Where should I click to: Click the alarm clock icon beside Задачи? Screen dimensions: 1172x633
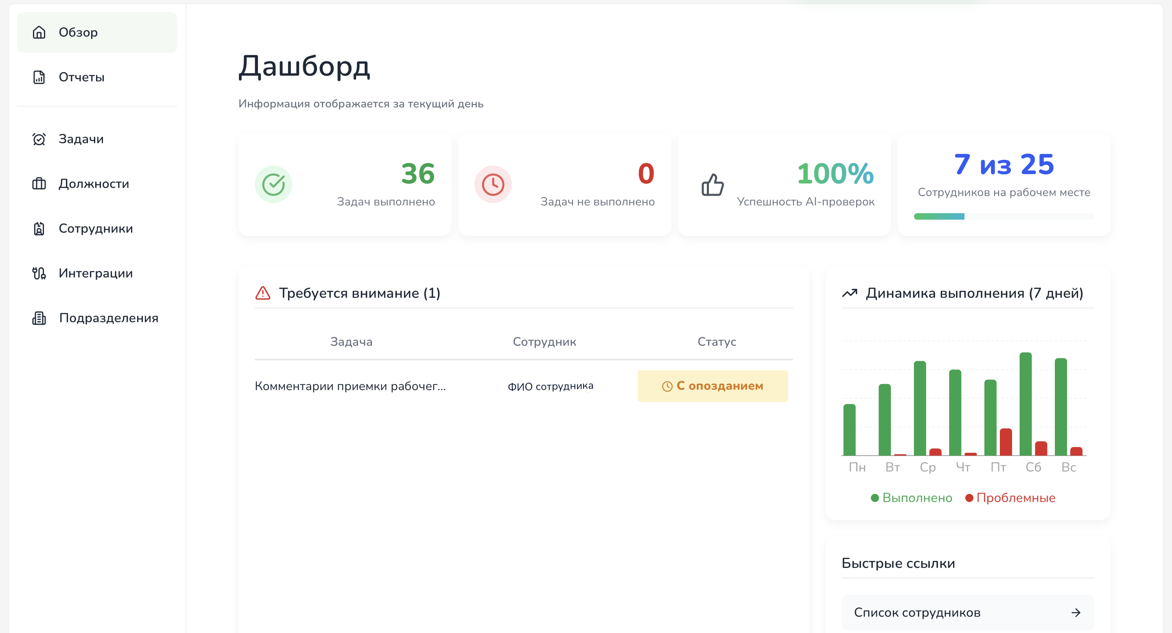click(x=39, y=139)
